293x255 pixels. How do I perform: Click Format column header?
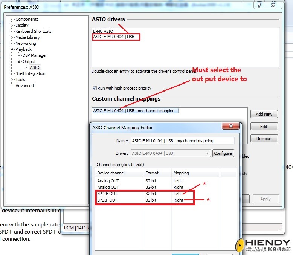point(157,173)
